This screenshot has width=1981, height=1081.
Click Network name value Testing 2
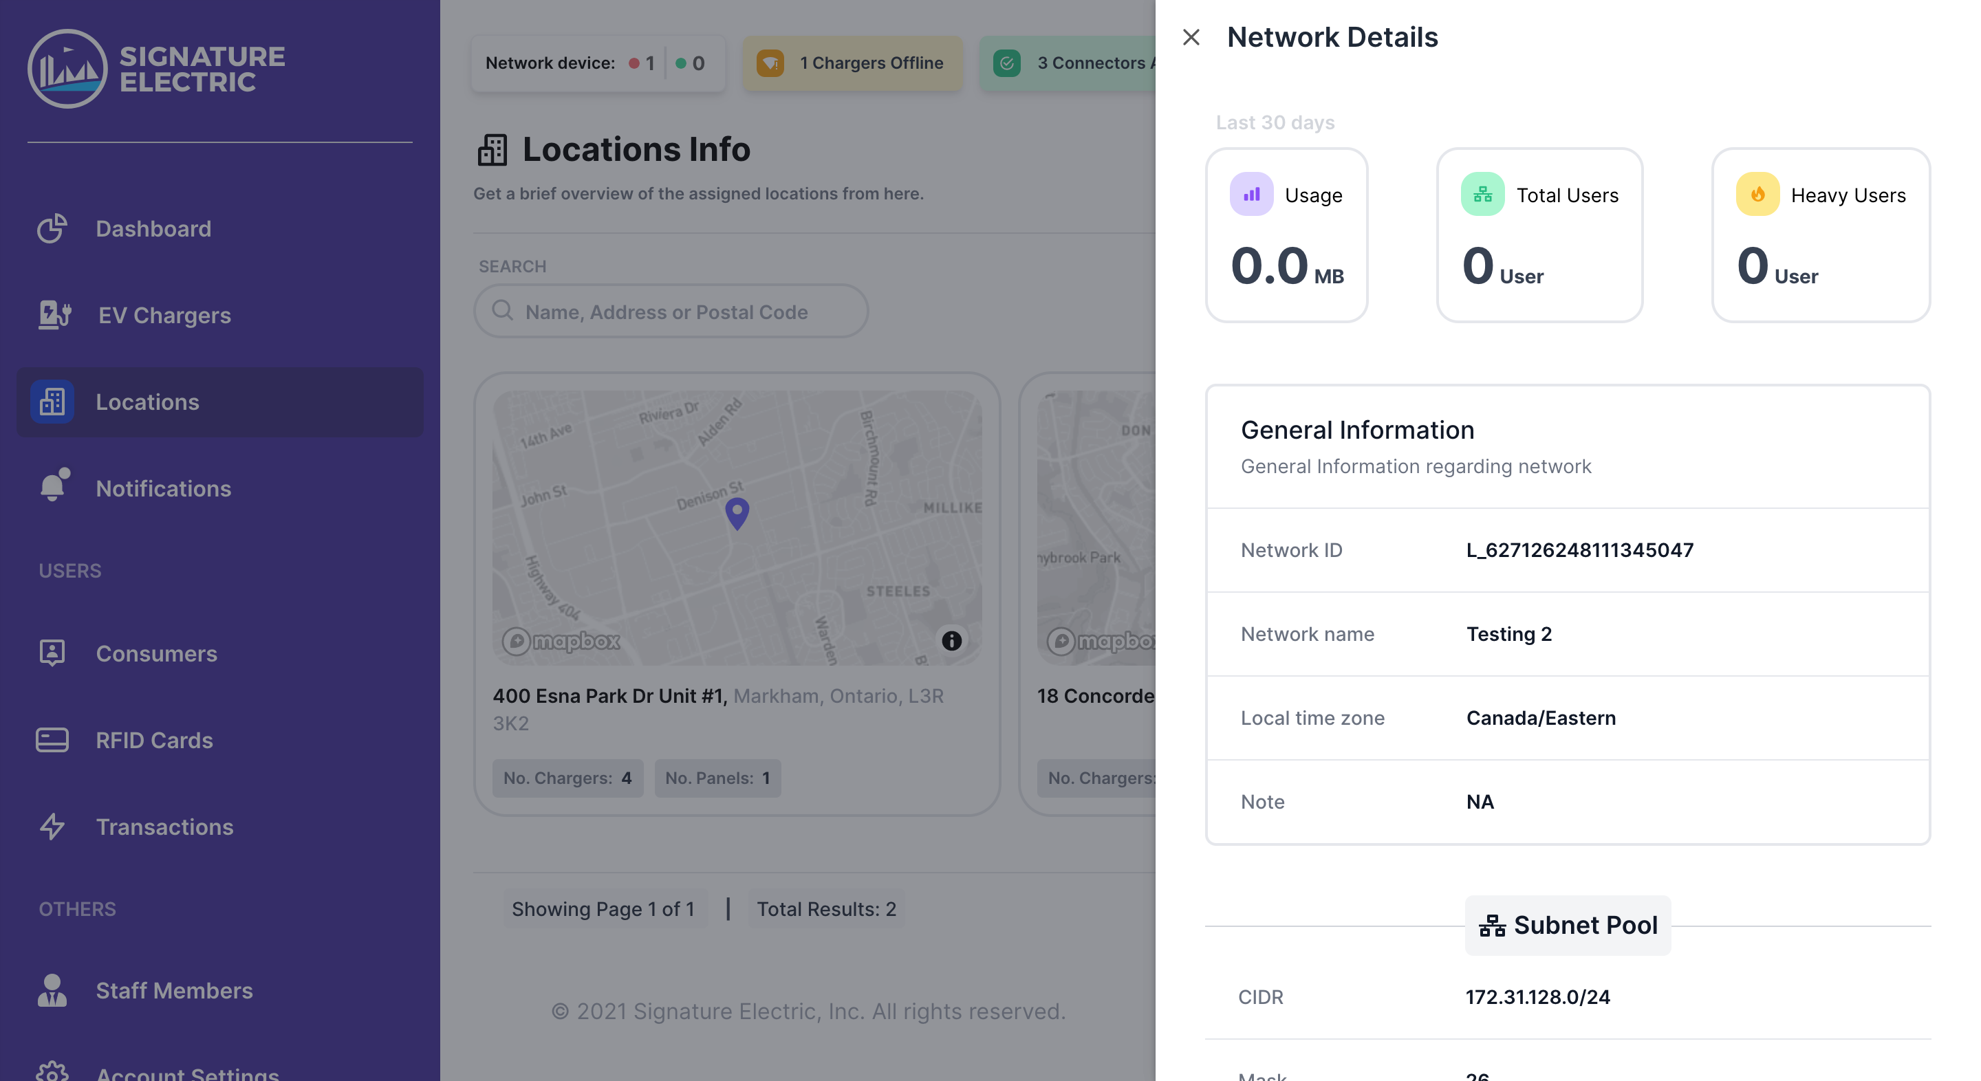tap(1509, 634)
